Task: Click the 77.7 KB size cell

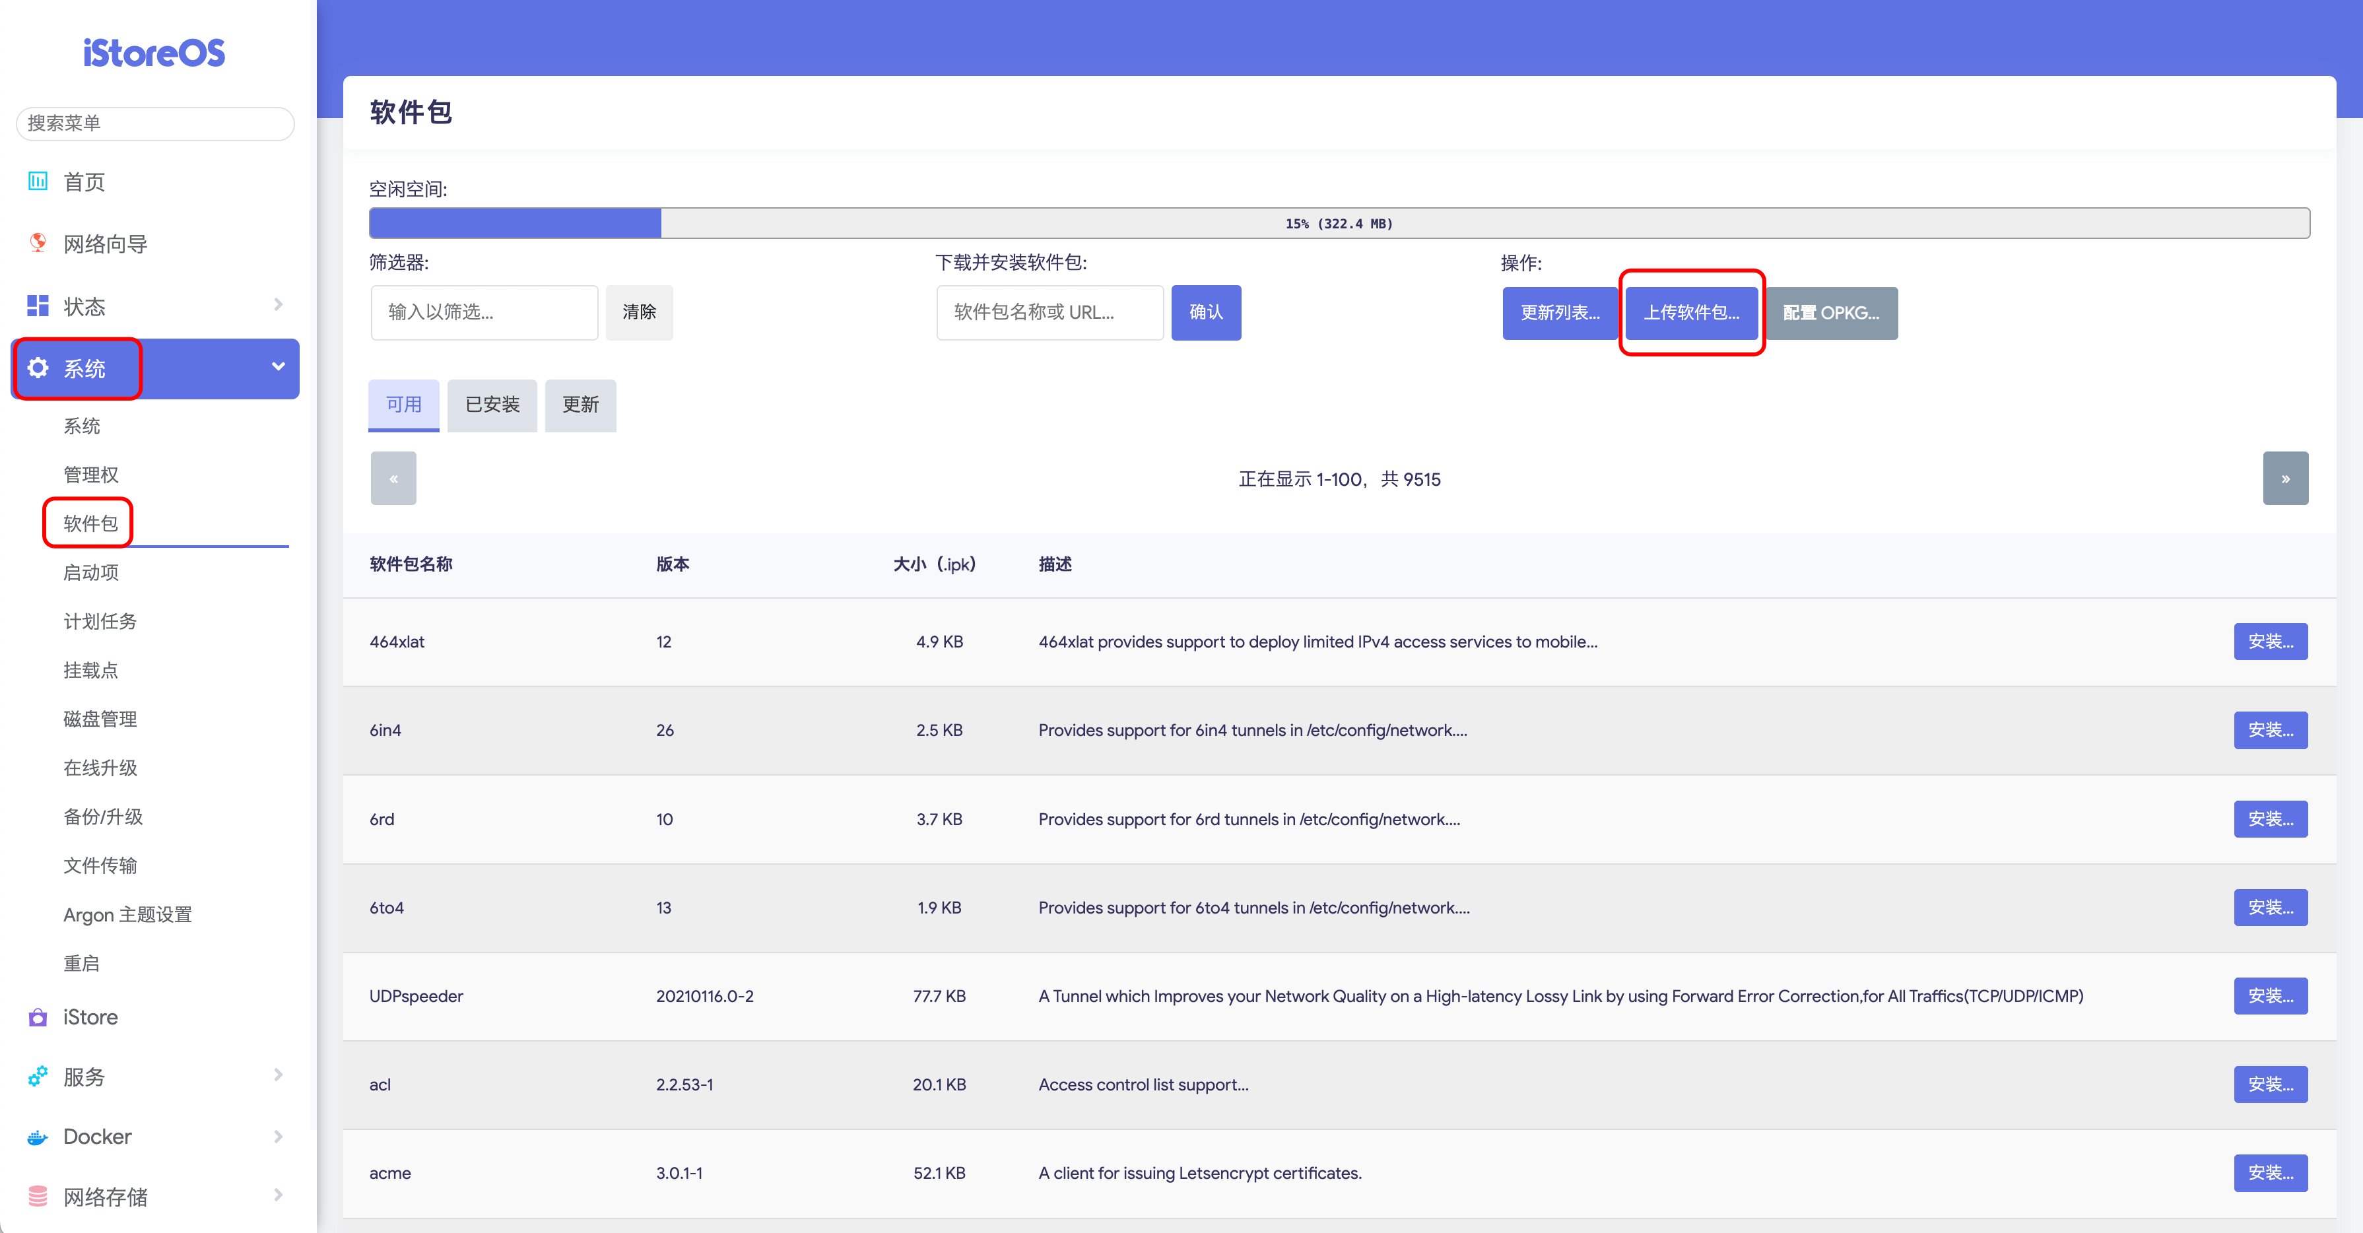Action: (x=939, y=996)
